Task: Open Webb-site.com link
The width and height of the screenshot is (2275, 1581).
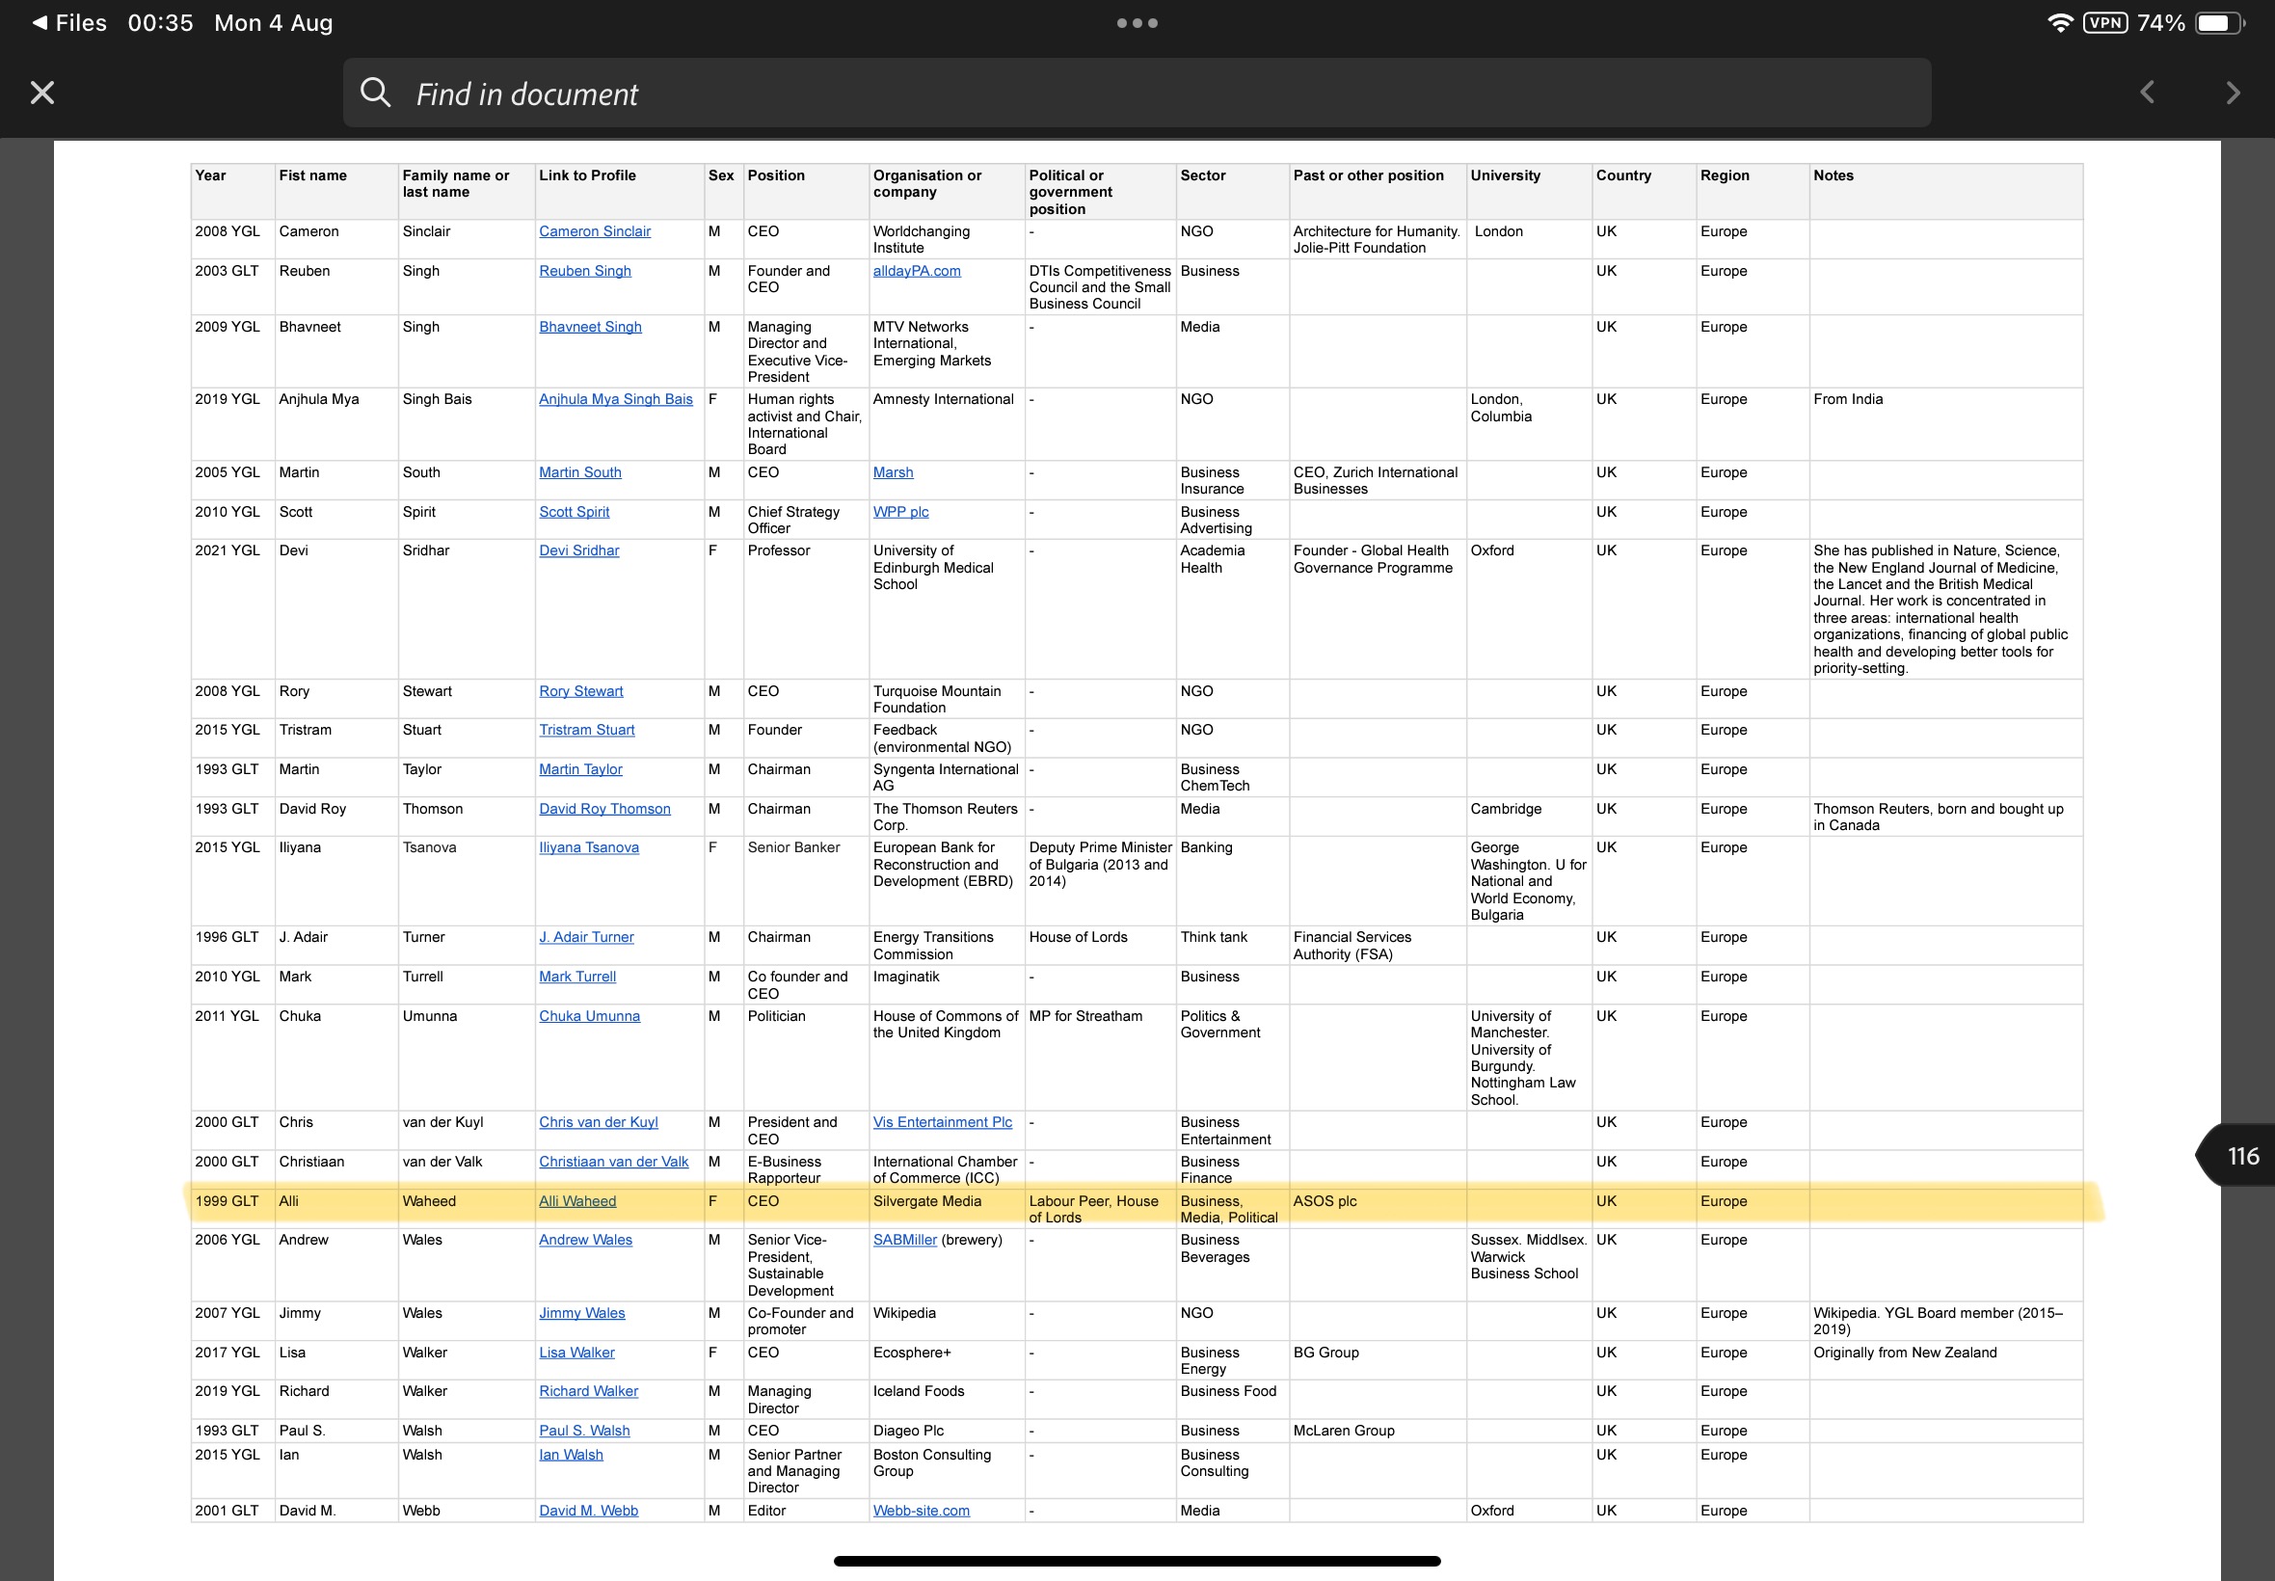Action: [x=922, y=1512]
